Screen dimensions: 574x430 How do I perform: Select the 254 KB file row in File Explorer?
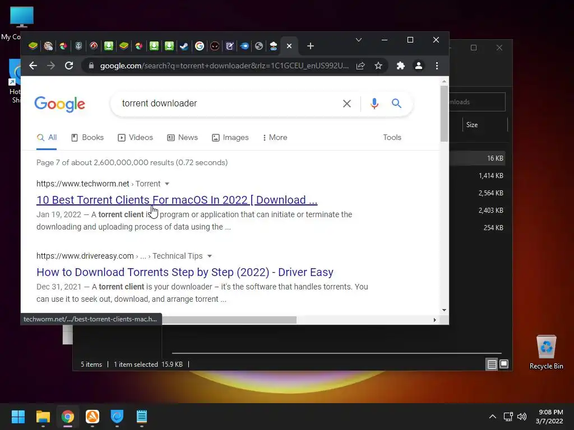coord(478,228)
